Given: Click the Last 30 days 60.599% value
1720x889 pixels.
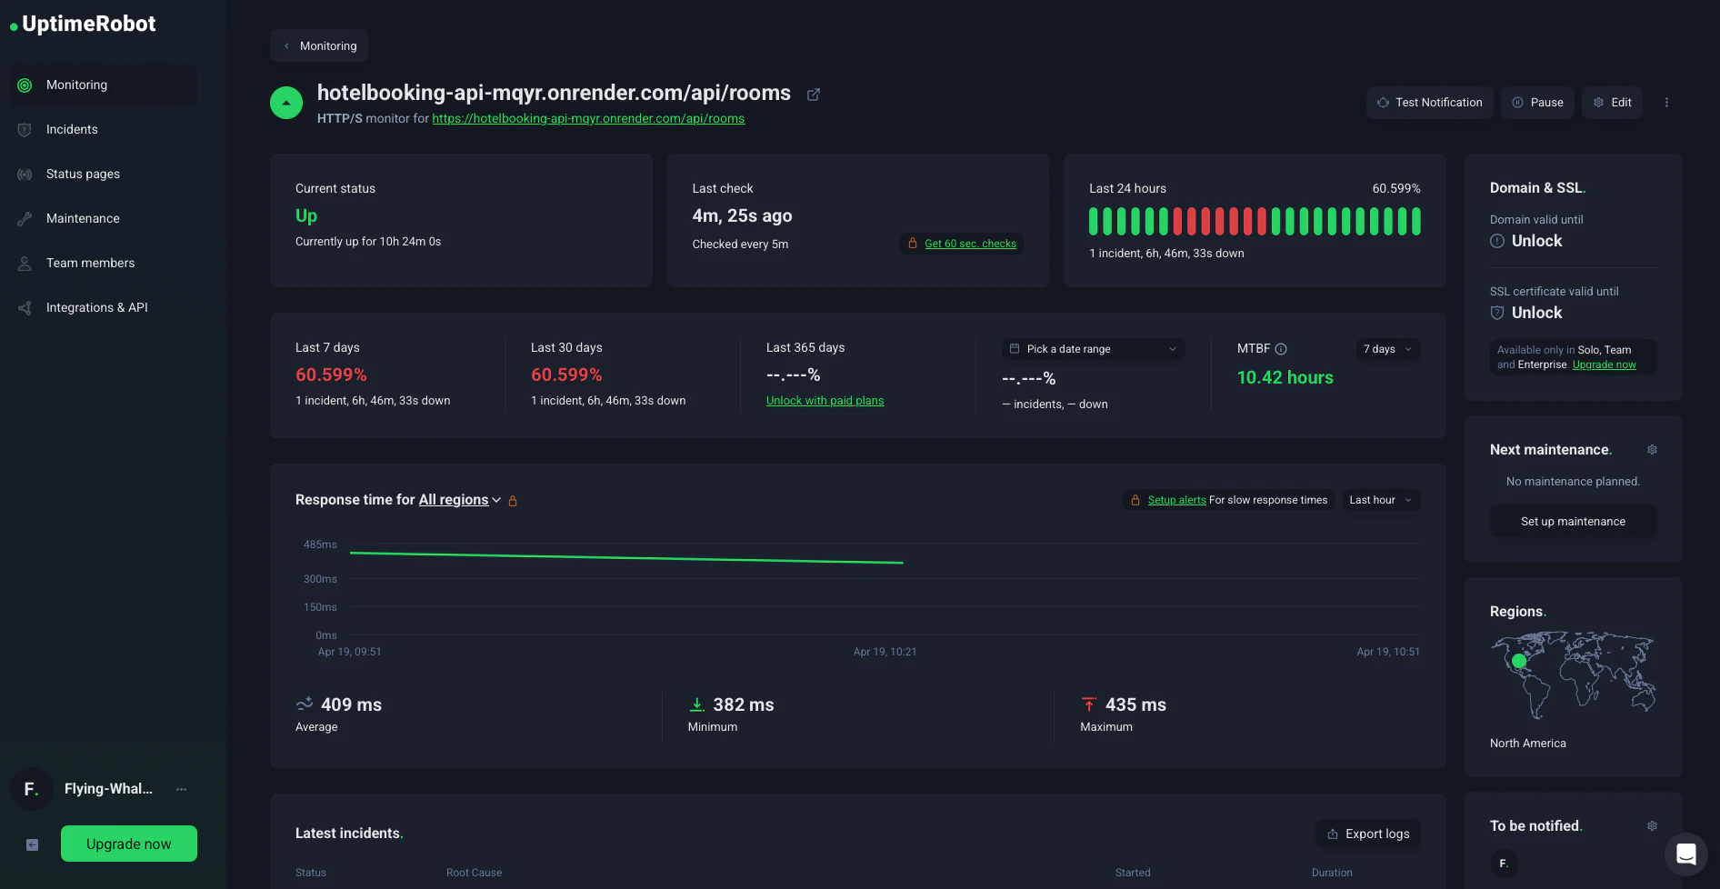Looking at the screenshot, I should 566,375.
